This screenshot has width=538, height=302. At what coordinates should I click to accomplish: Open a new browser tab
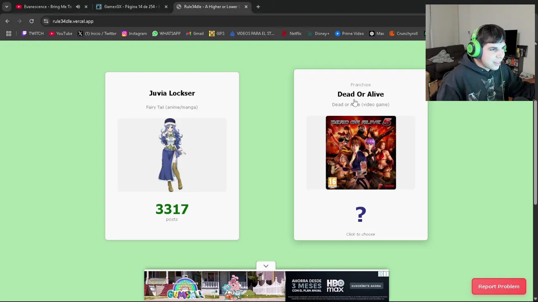point(258,7)
